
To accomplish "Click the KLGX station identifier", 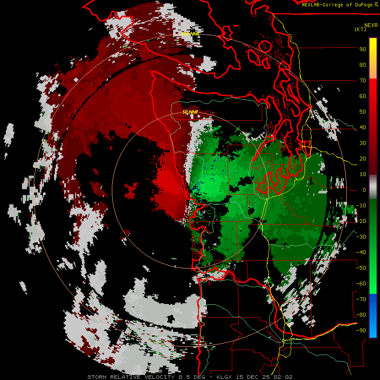I will [225, 377].
